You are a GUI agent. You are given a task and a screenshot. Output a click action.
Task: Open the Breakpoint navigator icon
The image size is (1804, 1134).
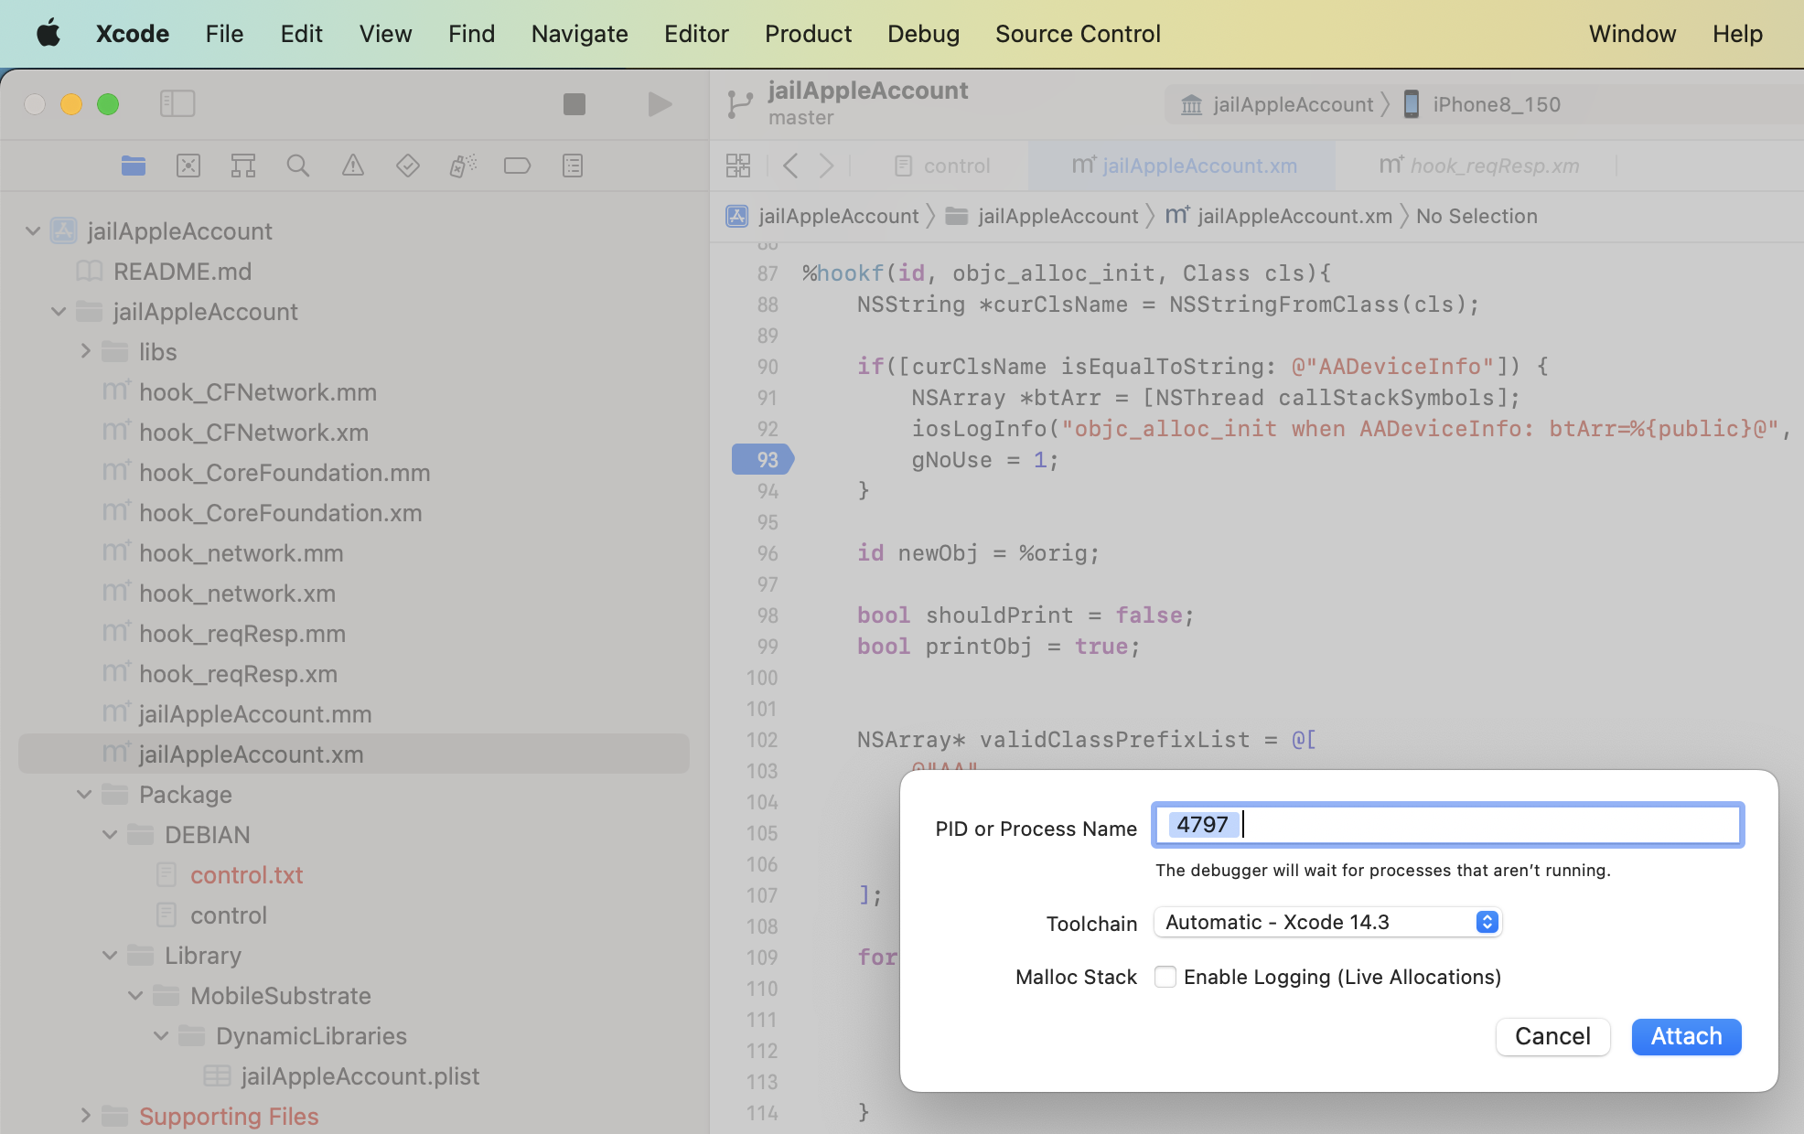tap(518, 166)
